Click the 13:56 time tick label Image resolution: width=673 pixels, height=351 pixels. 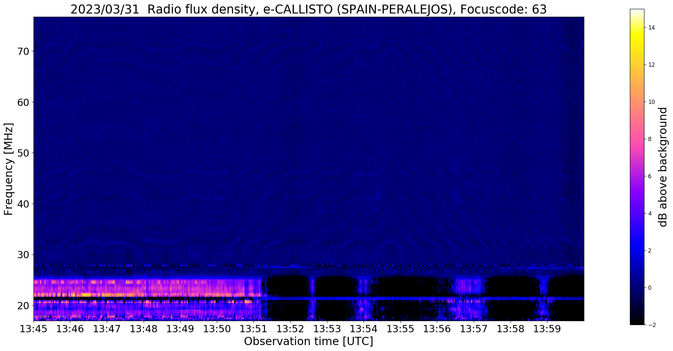(x=437, y=329)
